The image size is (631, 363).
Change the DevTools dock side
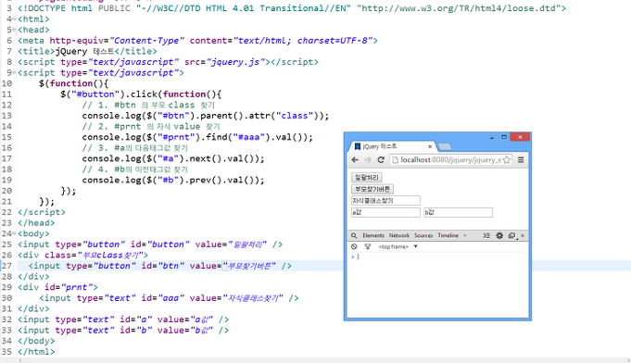[511, 235]
